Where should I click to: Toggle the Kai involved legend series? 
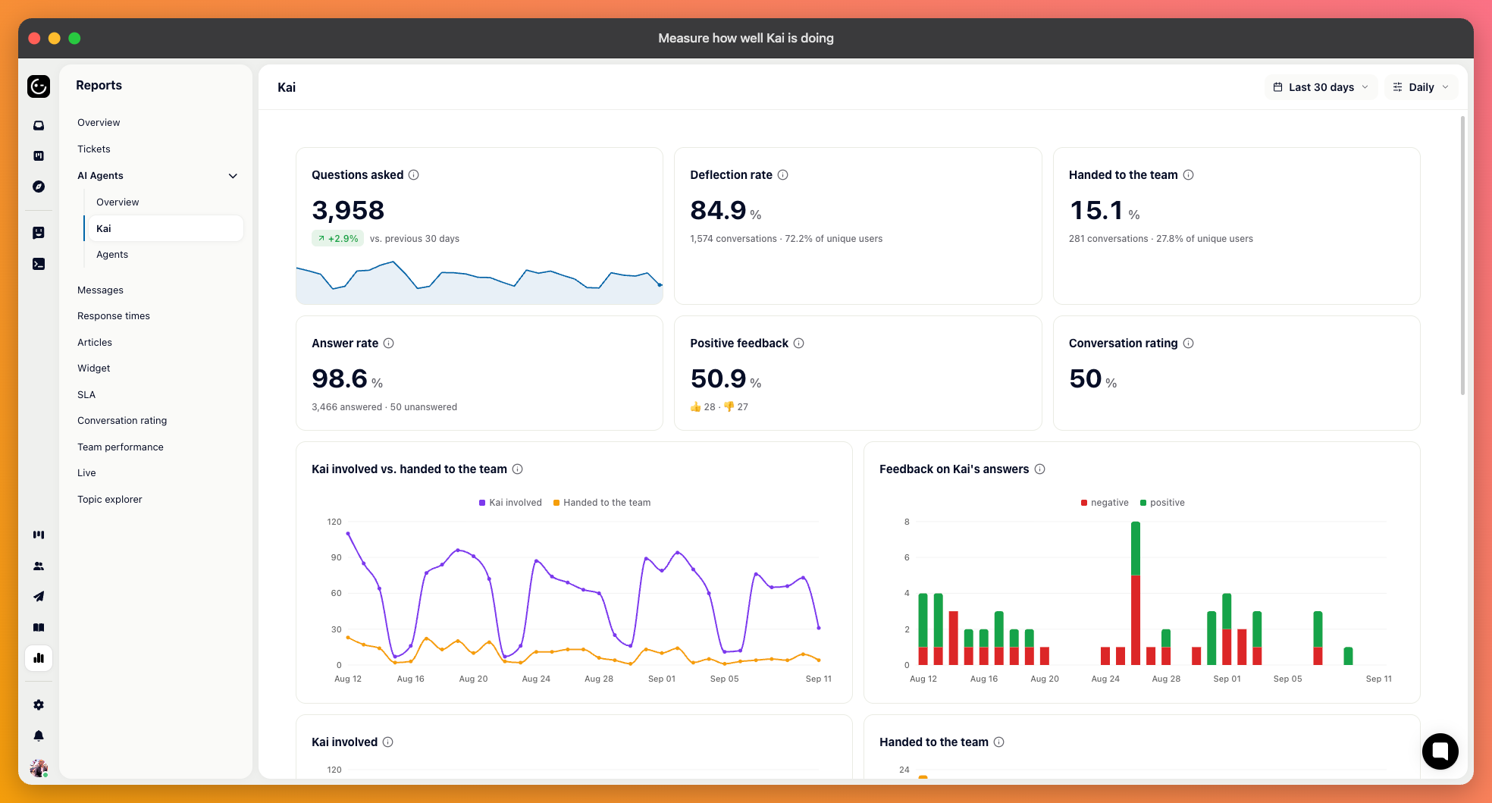coord(510,503)
